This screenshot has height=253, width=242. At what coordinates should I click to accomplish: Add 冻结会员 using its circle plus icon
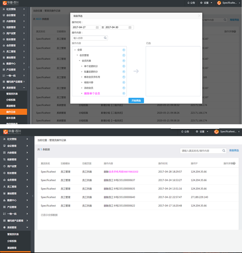pos(124,88)
